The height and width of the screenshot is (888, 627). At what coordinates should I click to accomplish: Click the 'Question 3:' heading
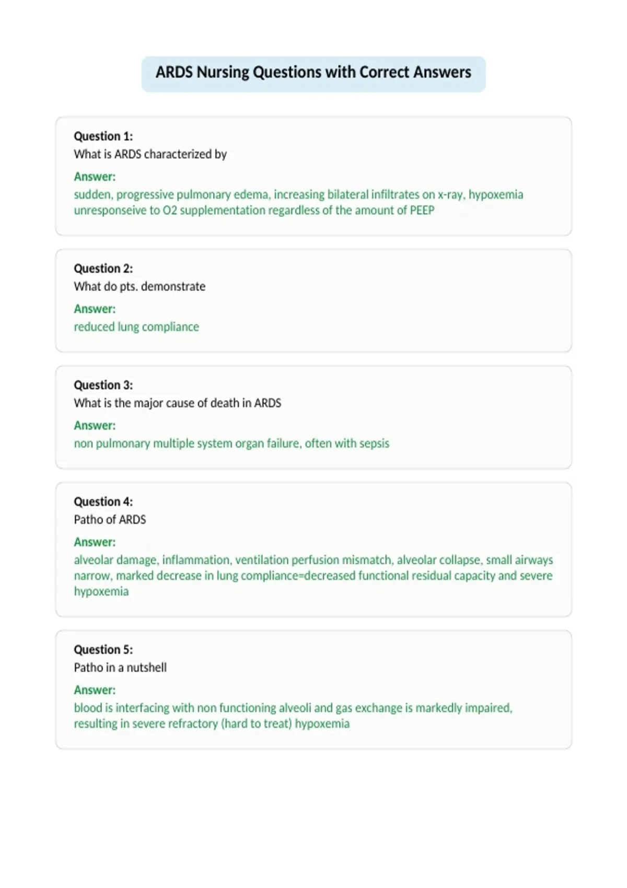pos(103,385)
